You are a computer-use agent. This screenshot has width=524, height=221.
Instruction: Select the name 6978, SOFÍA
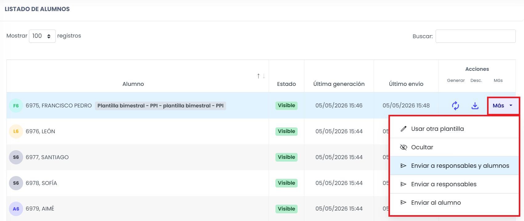point(41,183)
